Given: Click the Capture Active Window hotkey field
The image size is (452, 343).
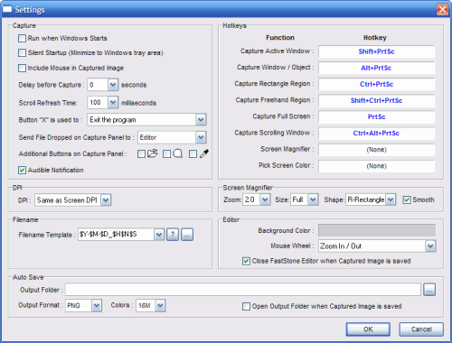Looking at the screenshot, I should pos(377,51).
